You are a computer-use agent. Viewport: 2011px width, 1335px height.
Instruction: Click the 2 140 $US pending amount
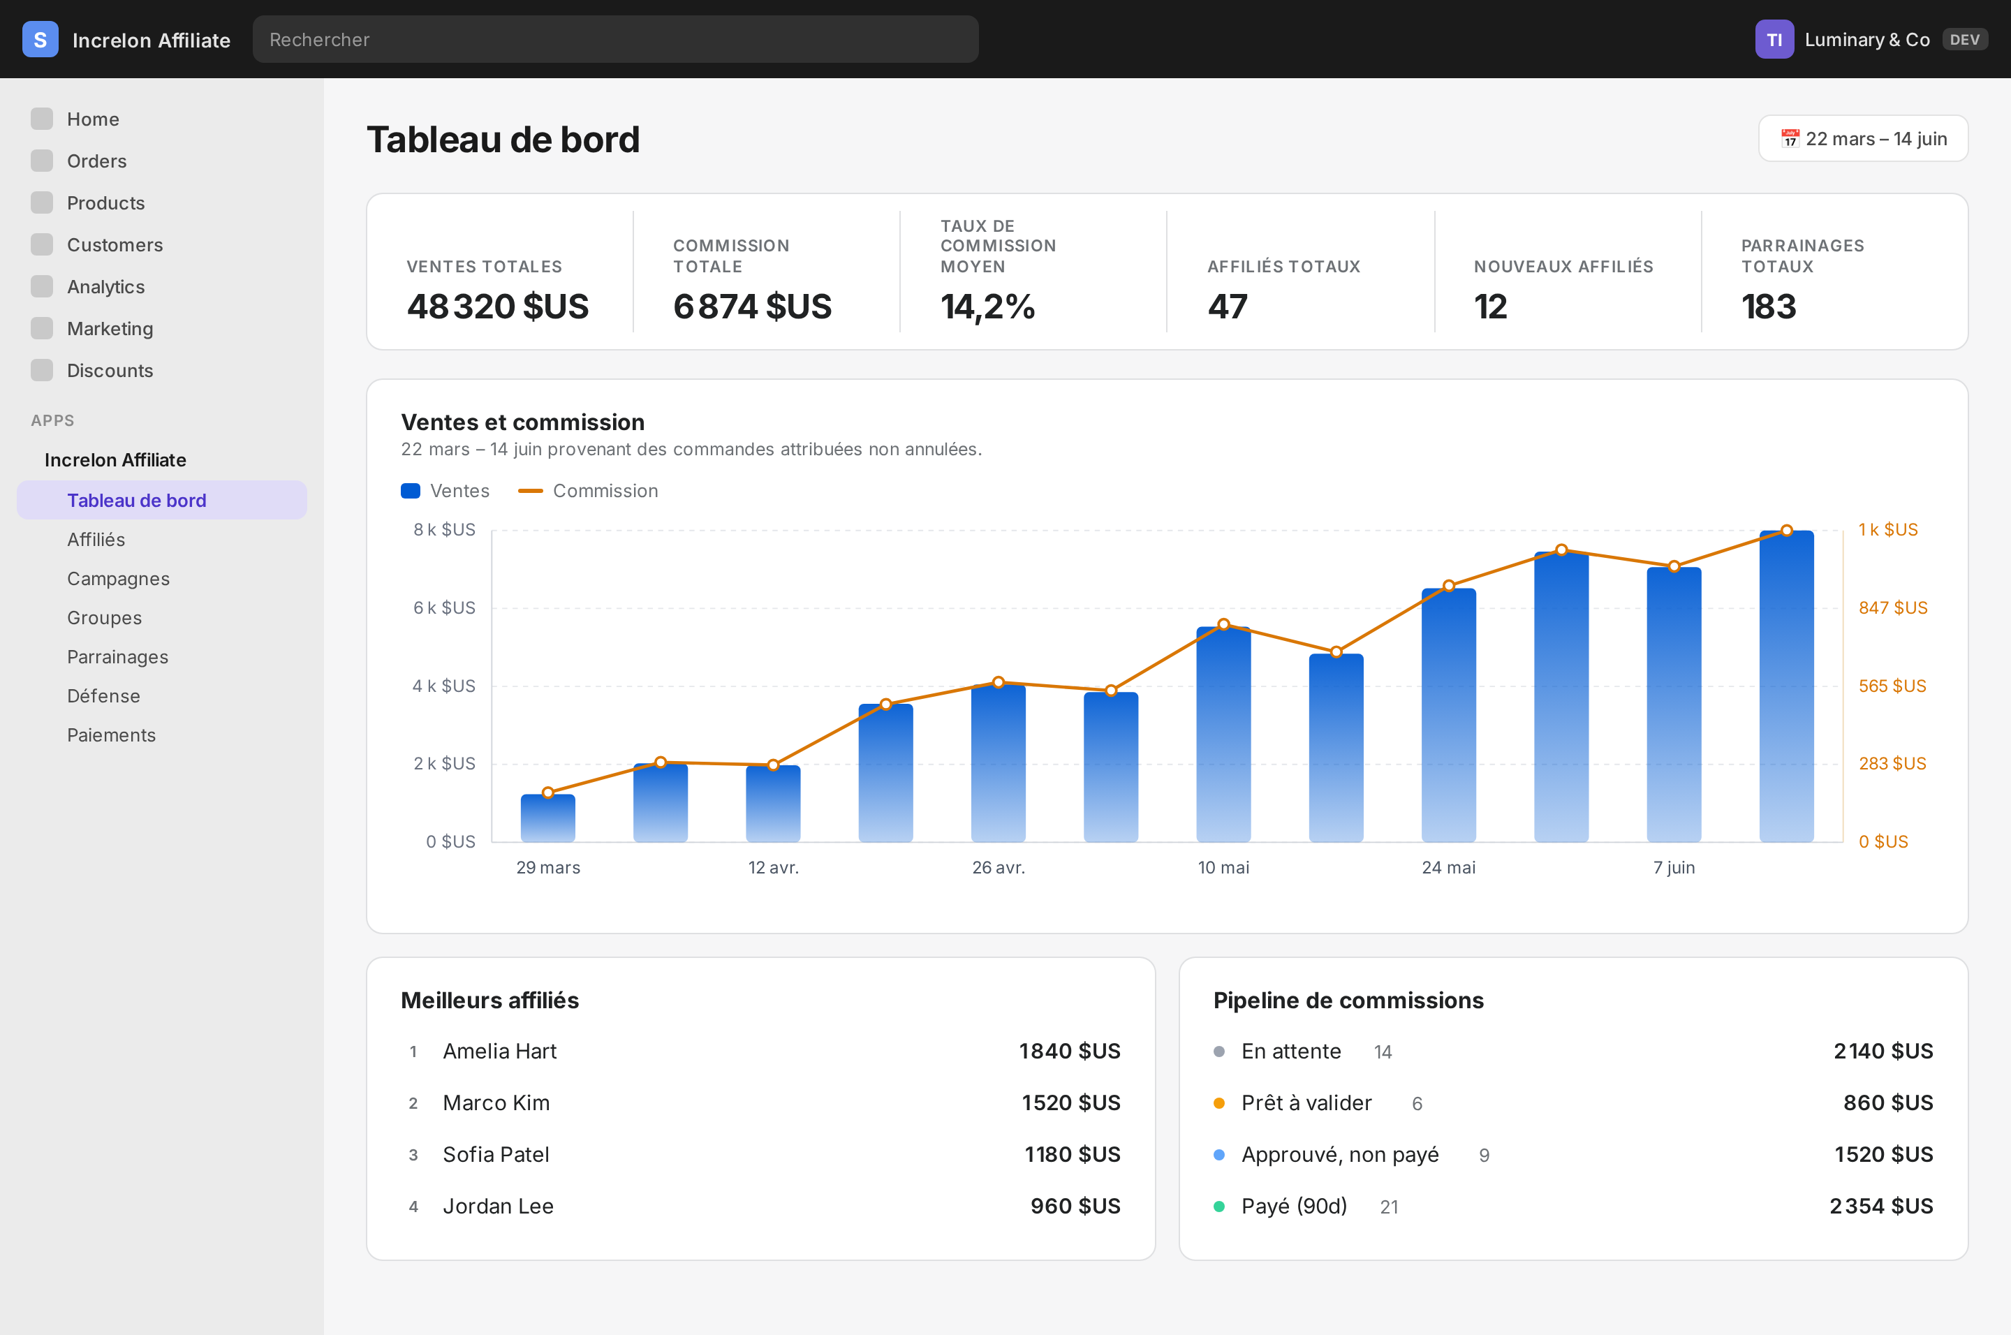click(x=1883, y=1052)
